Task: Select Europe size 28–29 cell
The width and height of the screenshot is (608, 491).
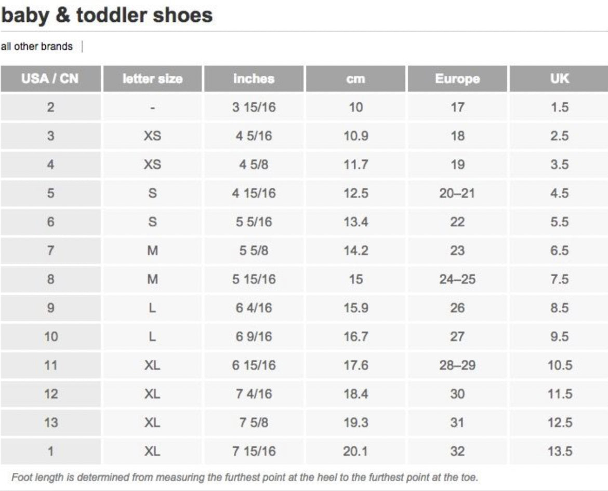Action: (457, 365)
